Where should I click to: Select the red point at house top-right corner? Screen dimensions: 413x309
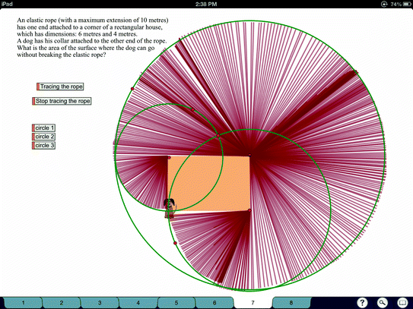tap(249, 156)
